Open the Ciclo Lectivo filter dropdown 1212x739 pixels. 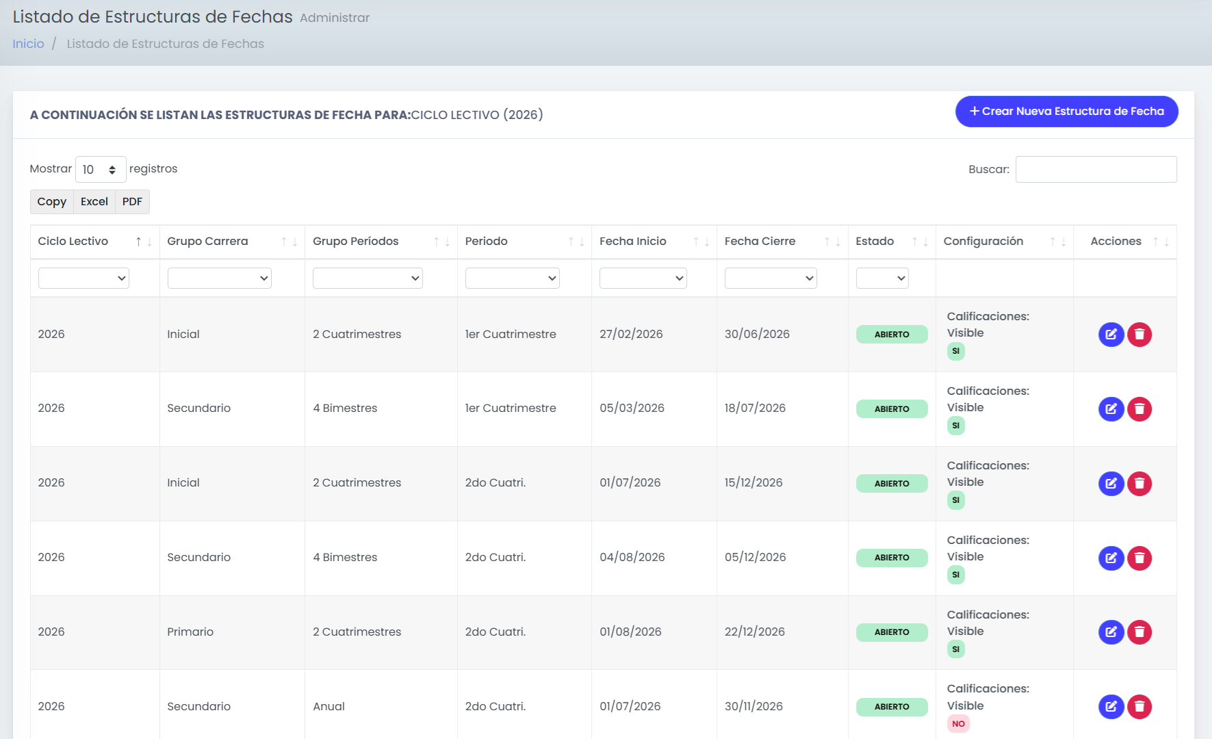click(83, 278)
